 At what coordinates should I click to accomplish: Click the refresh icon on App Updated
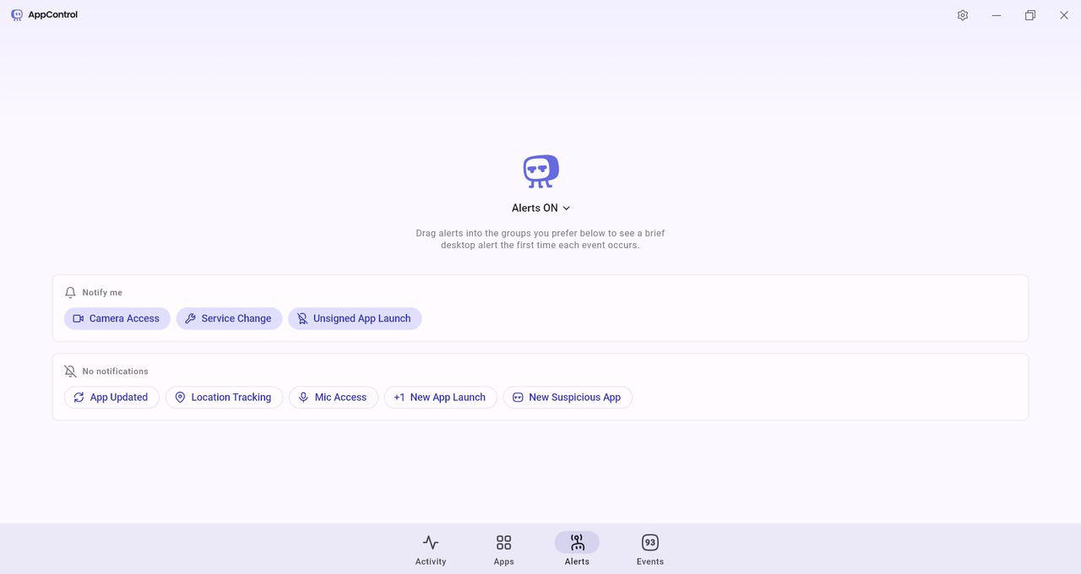[79, 398]
